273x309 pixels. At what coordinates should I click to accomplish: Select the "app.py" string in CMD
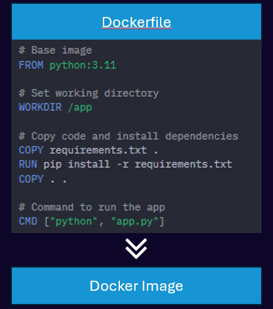pos(135,222)
